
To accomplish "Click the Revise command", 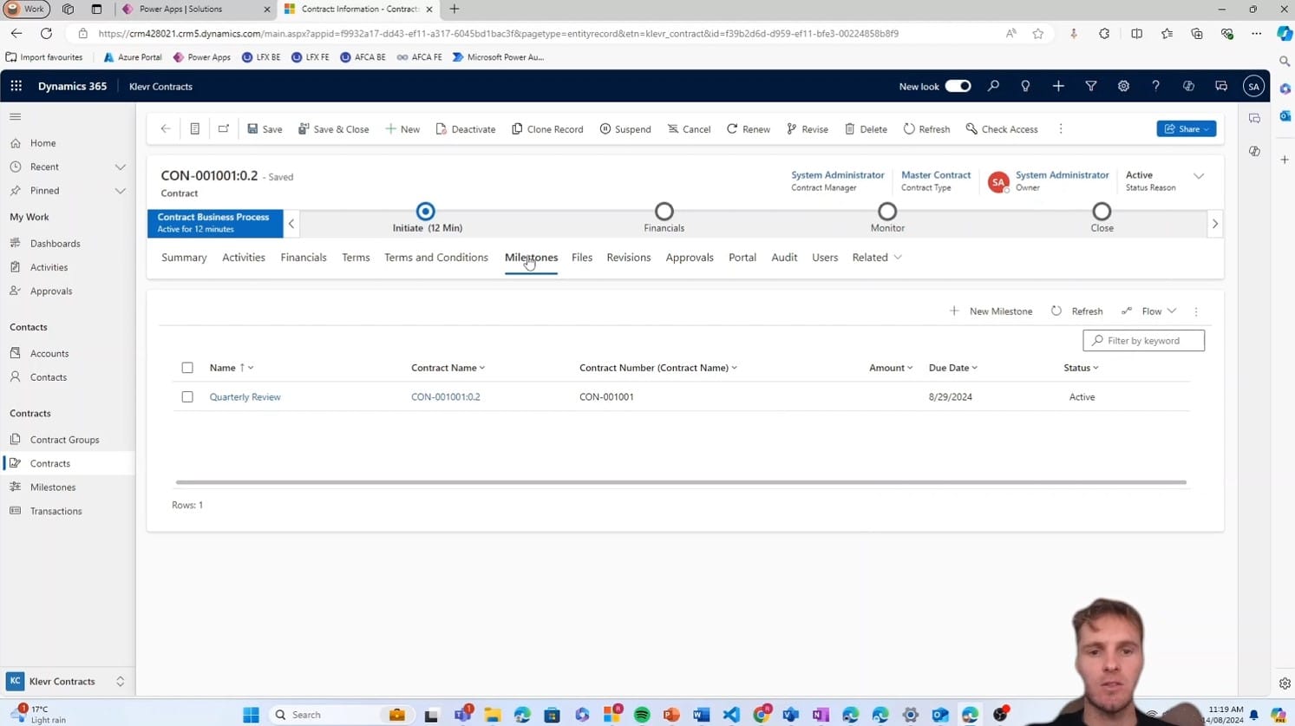I will 808,129.
